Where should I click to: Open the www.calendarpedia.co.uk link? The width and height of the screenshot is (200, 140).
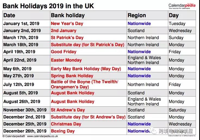(42, 136)
